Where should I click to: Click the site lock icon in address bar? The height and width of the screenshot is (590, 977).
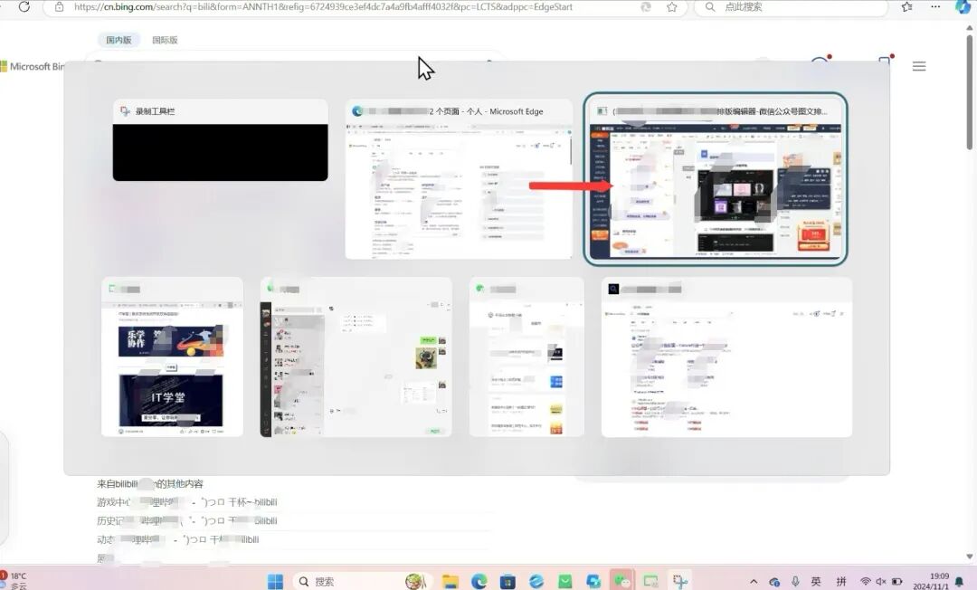point(59,7)
